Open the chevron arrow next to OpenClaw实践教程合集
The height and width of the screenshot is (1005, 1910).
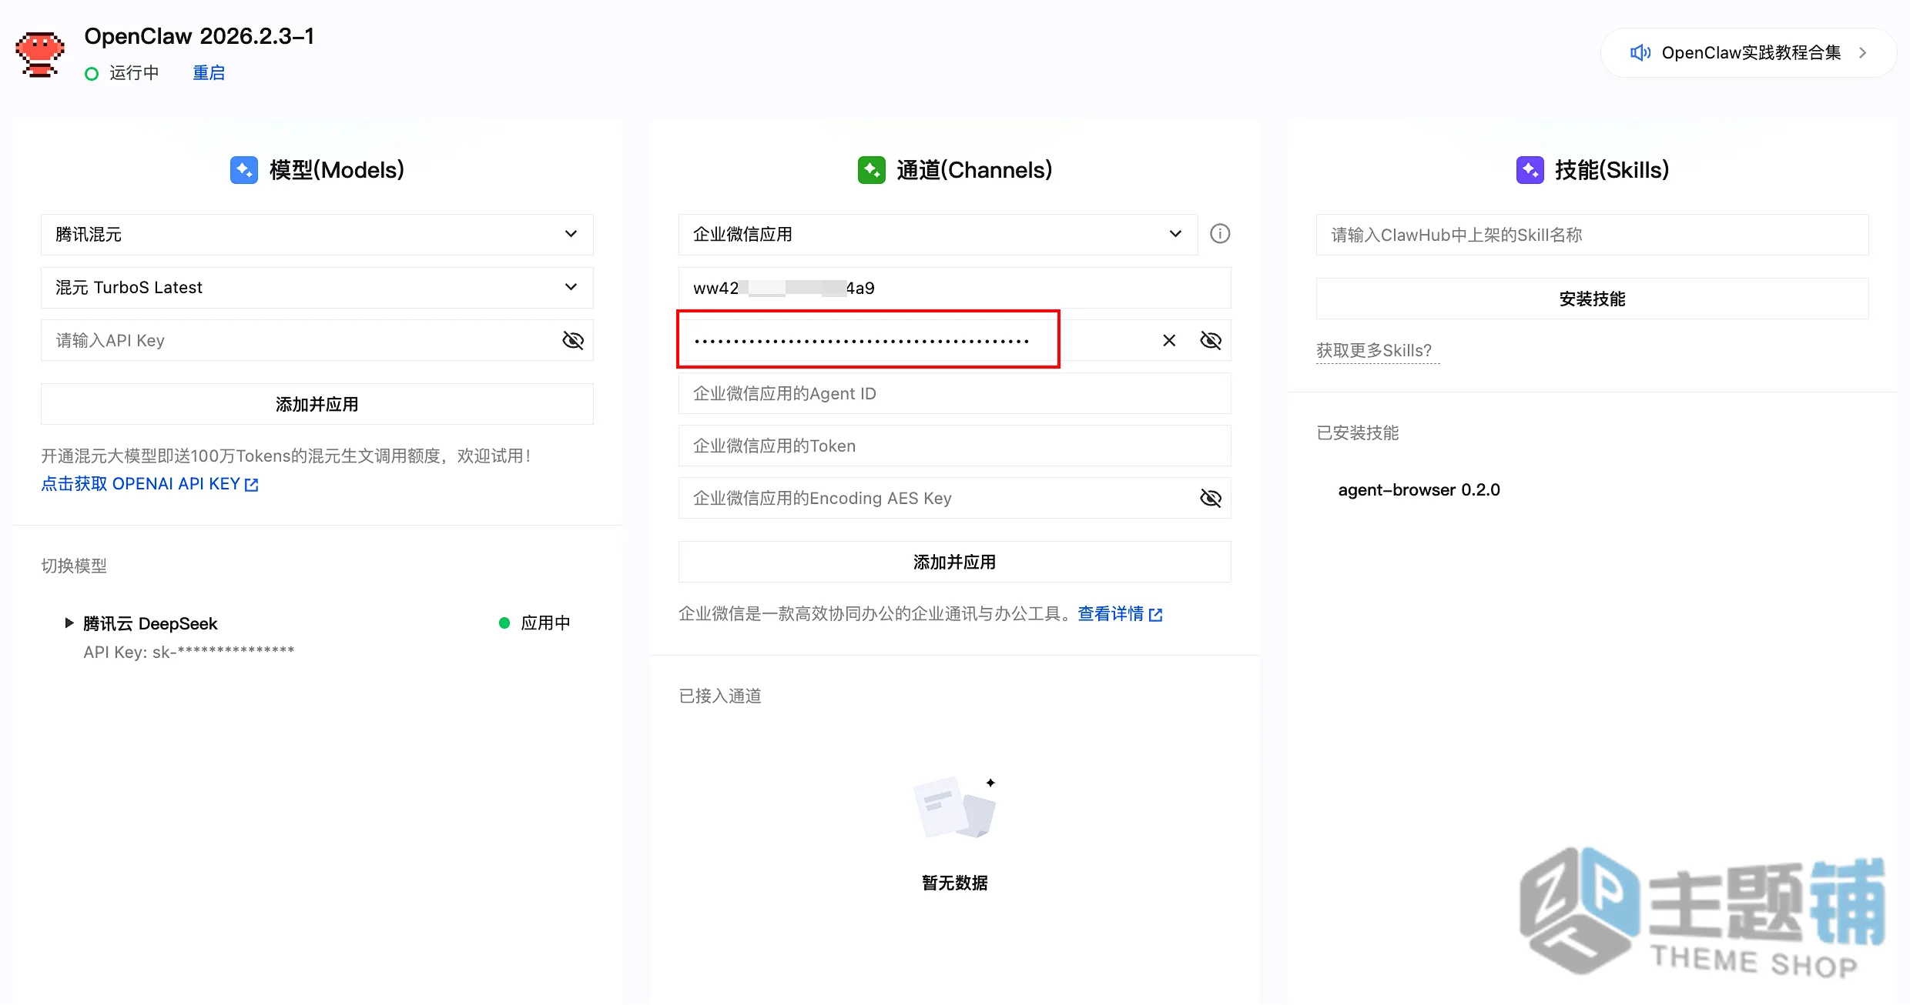[1862, 52]
